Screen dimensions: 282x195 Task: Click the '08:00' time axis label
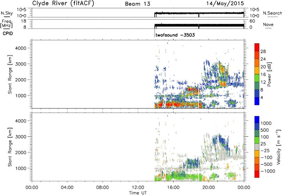click(x=103, y=188)
